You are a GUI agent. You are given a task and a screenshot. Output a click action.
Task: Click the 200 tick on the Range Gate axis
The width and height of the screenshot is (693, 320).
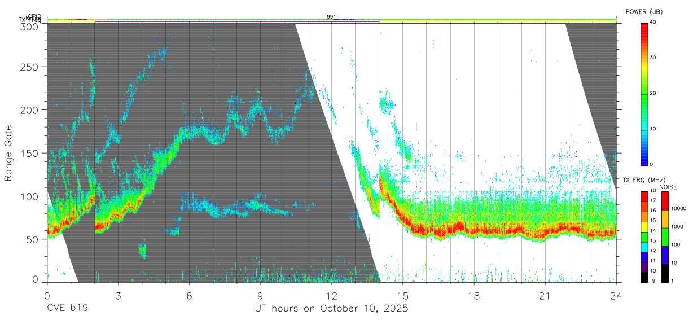tap(30, 110)
